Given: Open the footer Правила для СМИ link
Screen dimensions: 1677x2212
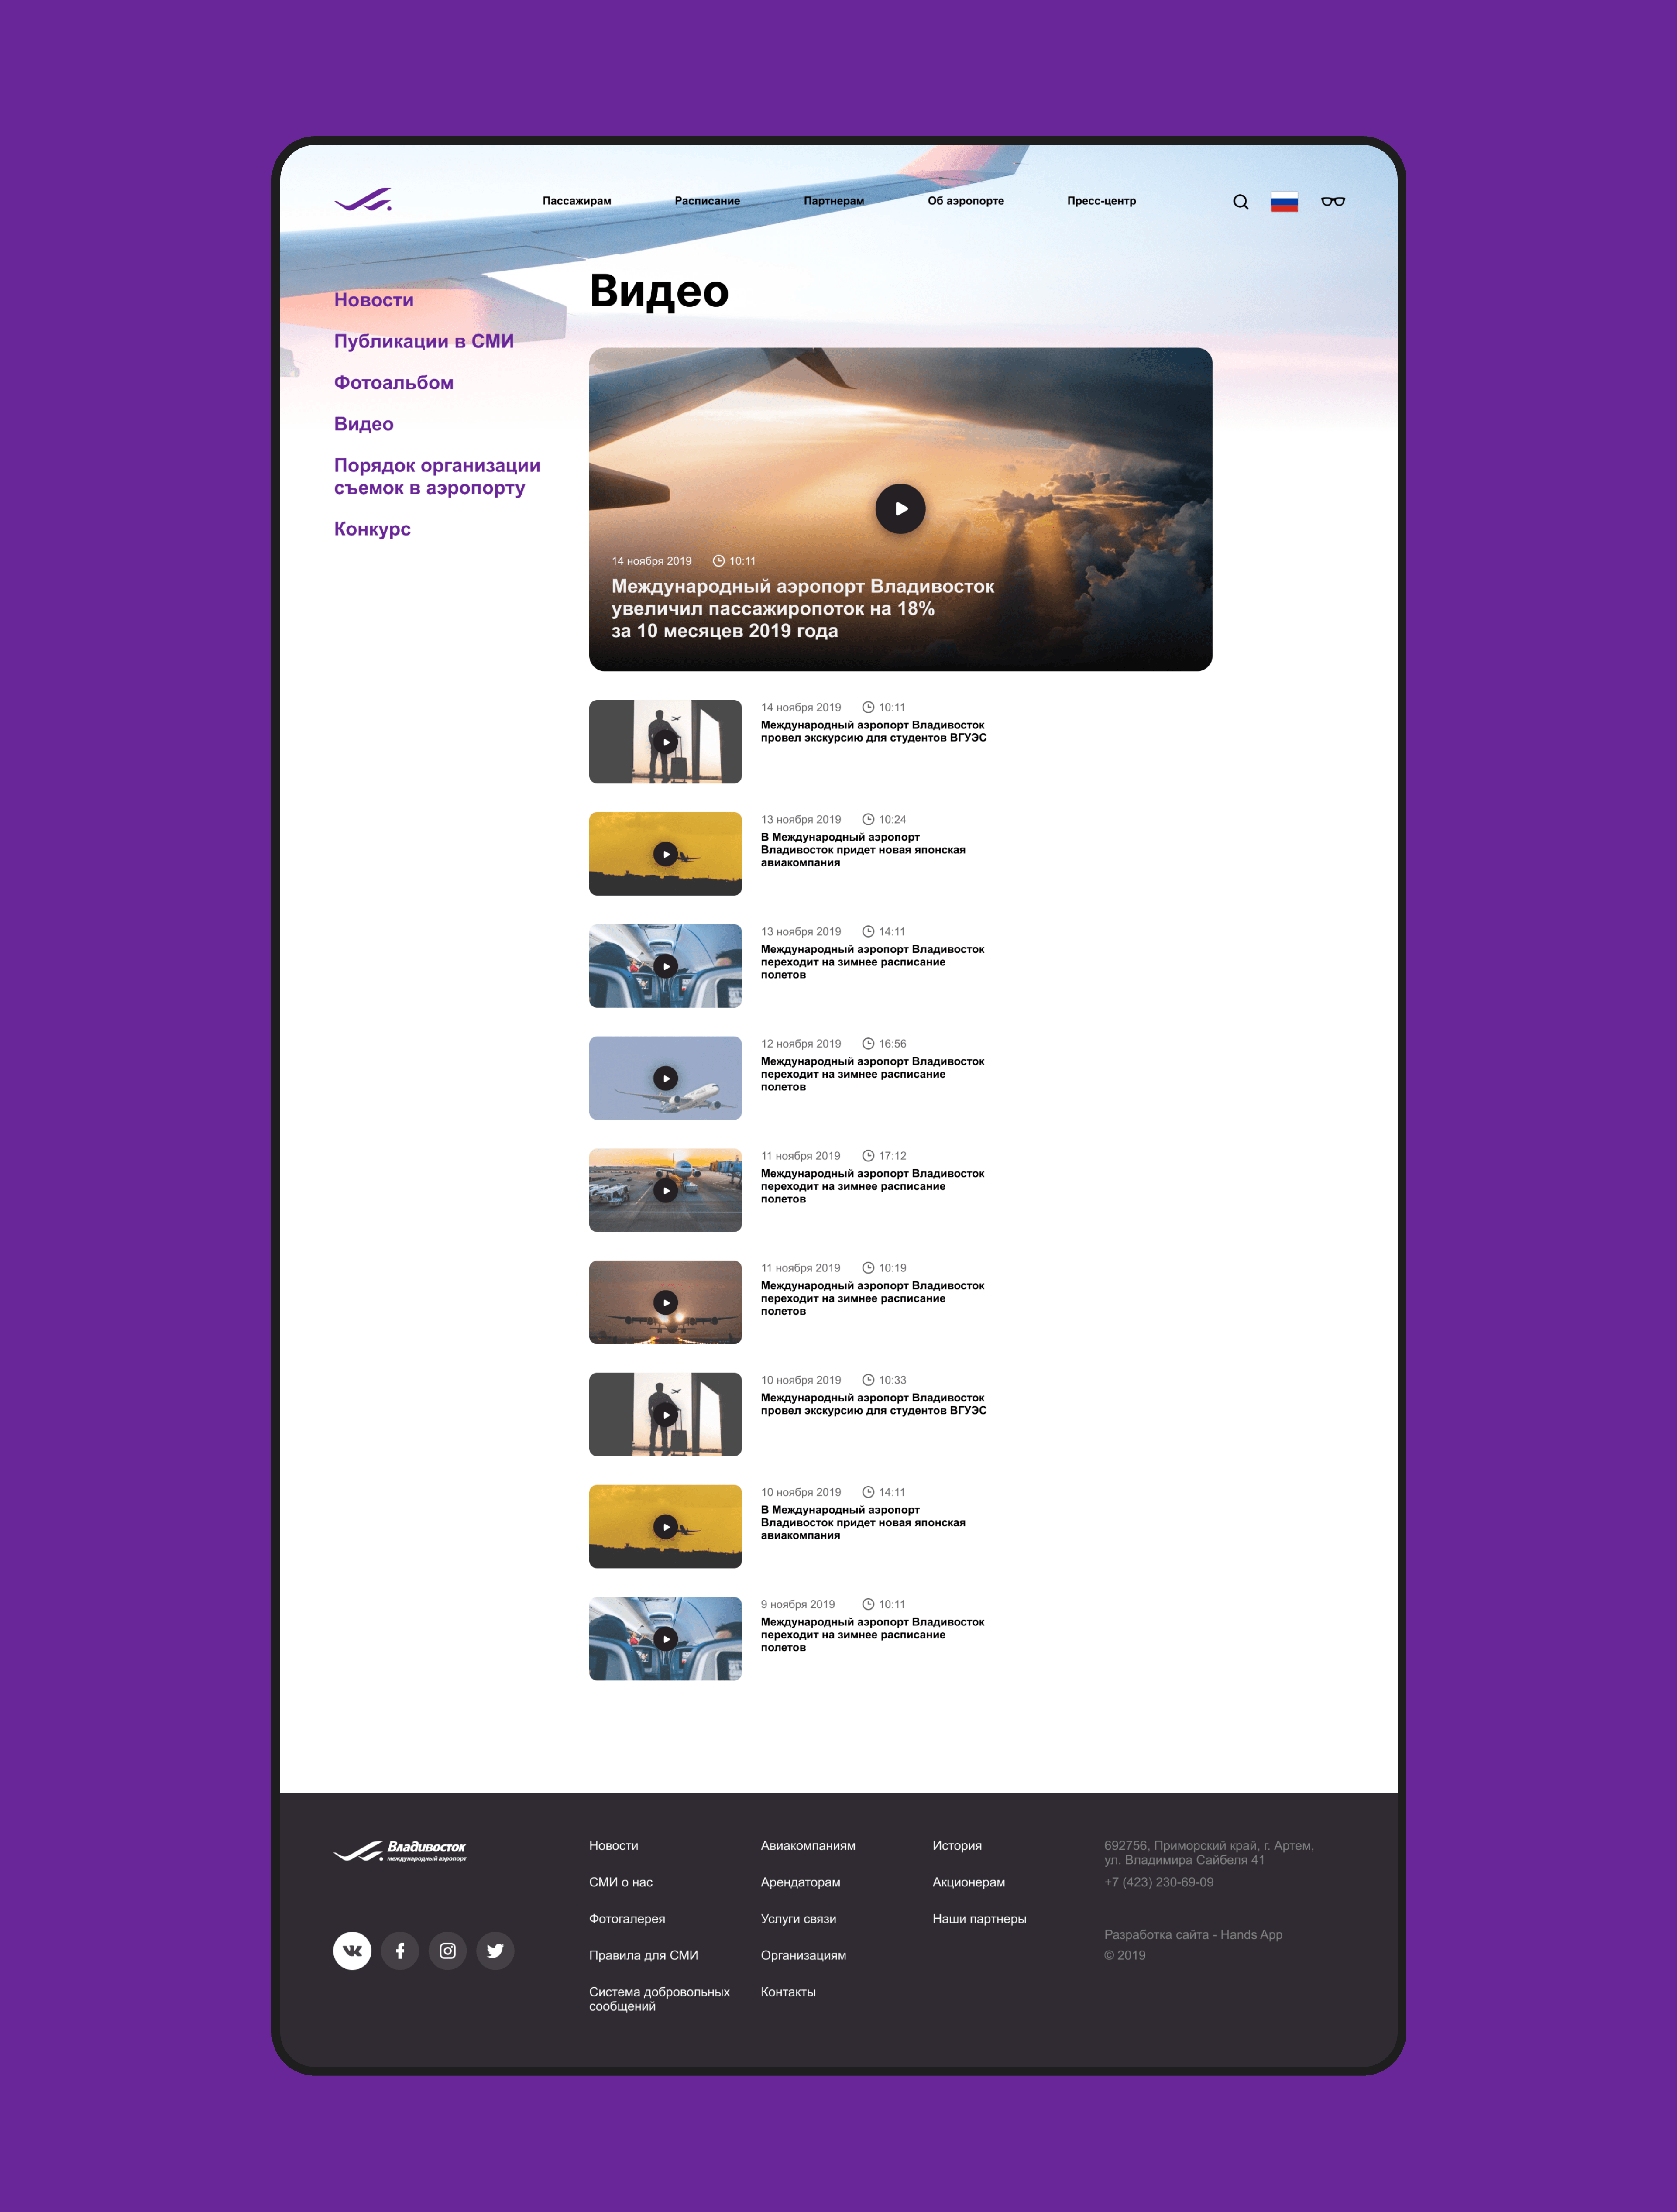Looking at the screenshot, I should [644, 1955].
